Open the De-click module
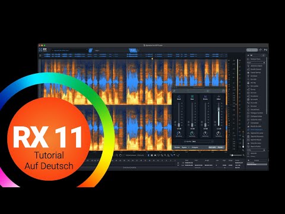Image resolution: width=285 pixels, height=214 pixels. (x=256, y=79)
